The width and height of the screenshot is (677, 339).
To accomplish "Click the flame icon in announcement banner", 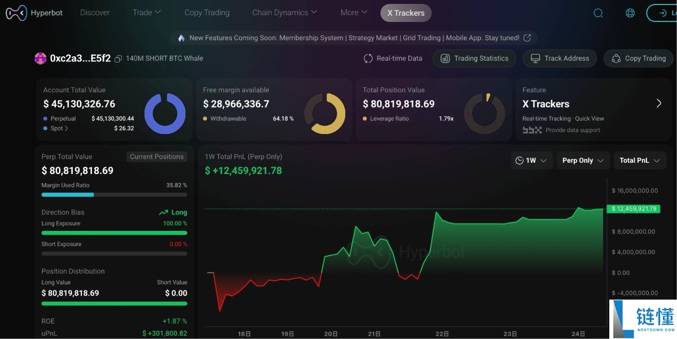I will pos(181,38).
